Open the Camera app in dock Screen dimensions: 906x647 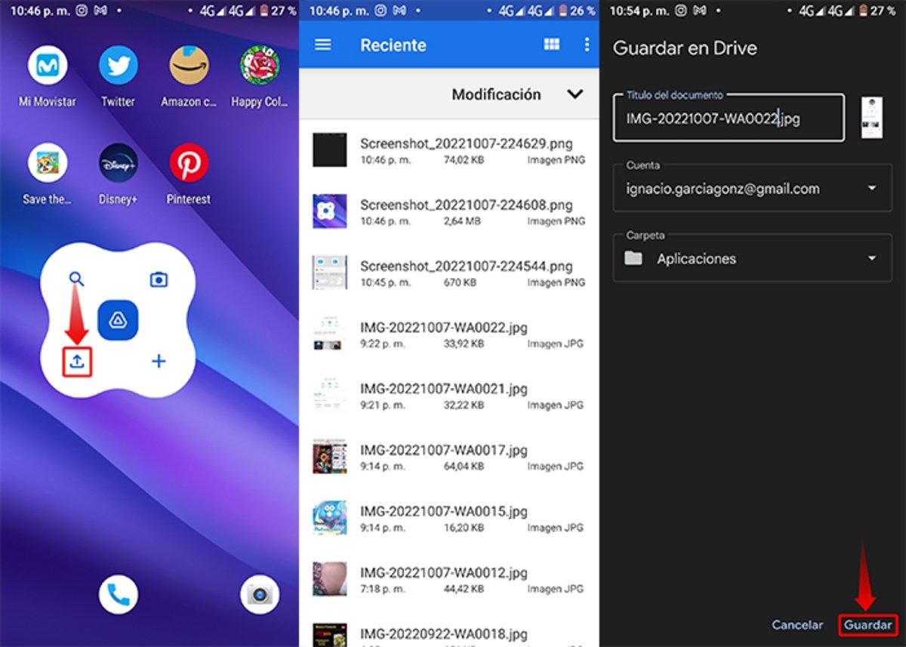pyautogui.click(x=260, y=595)
